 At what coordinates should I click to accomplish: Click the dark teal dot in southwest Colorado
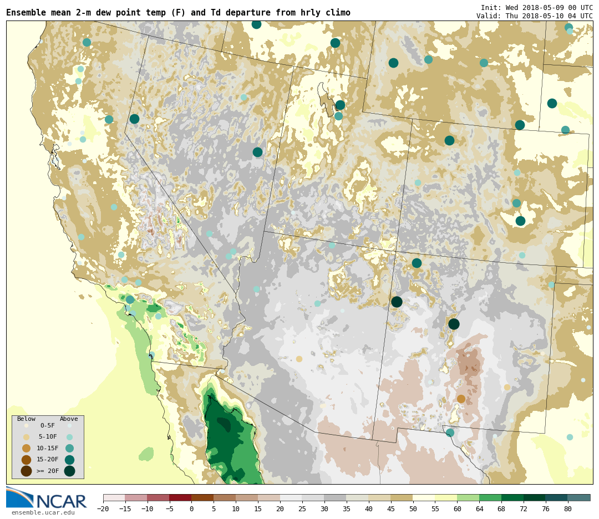tap(417, 263)
